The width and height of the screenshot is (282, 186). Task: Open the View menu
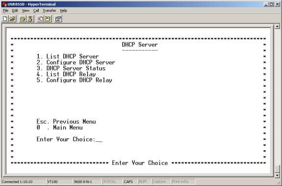(26, 11)
